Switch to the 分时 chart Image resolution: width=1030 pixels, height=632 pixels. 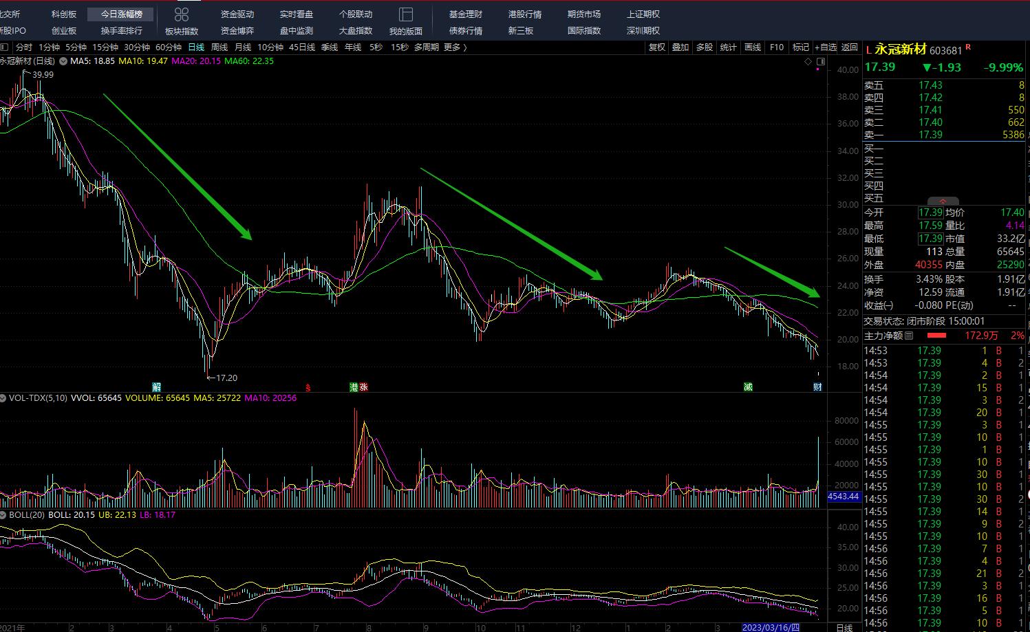point(24,47)
